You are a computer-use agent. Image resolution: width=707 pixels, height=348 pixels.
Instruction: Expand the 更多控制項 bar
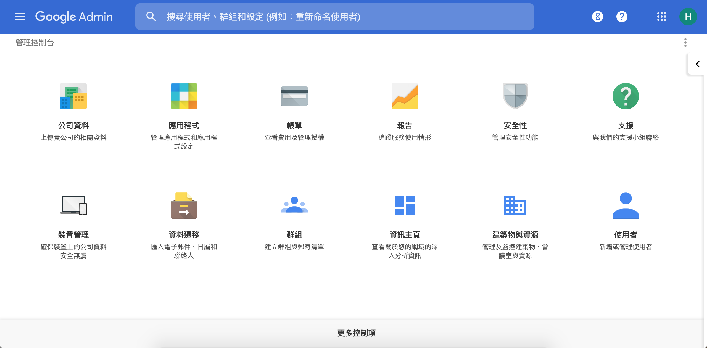(x=356, y=333)
